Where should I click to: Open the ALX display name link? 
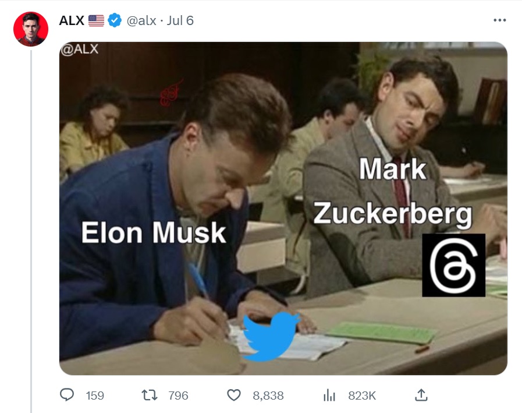coord(72,20)
